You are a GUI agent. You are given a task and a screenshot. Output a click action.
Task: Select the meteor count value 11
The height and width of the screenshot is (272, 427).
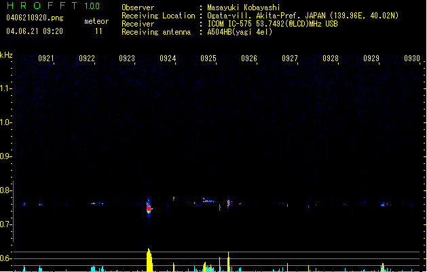click(98, 31)
